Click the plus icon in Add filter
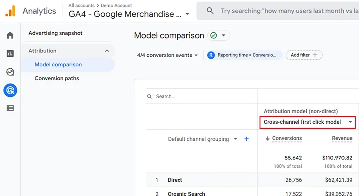This screenshot has height=196, width=359. click(315, 55)
